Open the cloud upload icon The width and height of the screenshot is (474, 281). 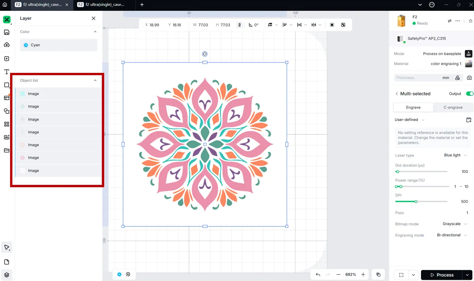(7, 45)
